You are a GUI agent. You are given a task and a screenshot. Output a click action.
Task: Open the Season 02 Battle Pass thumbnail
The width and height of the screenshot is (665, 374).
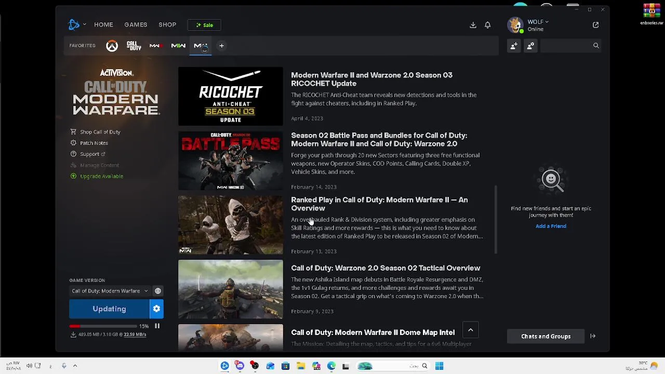[231, 161]
